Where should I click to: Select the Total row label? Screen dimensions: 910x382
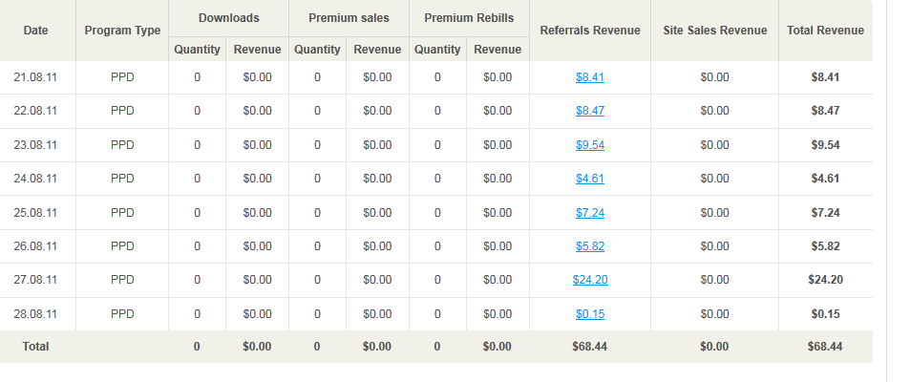coord(36,347)
